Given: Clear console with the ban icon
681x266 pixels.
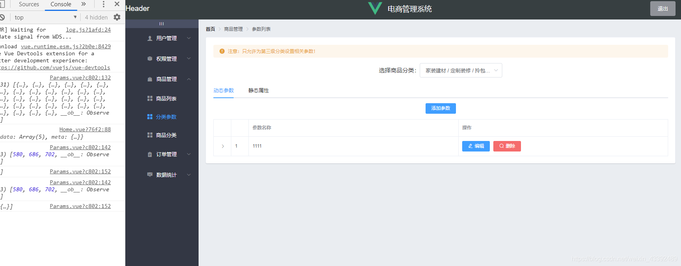Looking at the screenshot, I should click(x=2, y=17).
